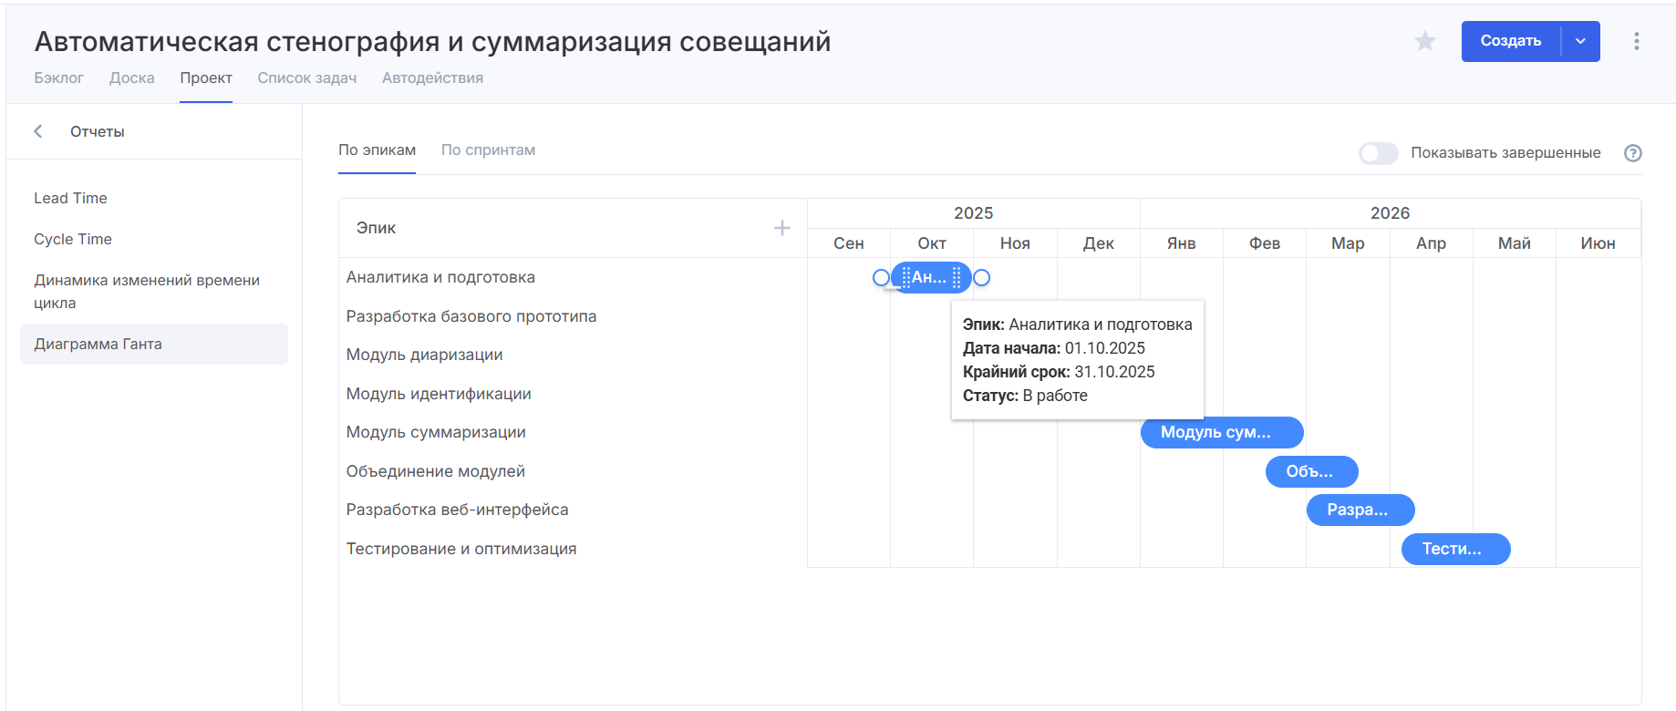This screenshot has width=1676, height=711.
Task: Select the Модуль сум... Gantt bar
Action: [x=1221, y=433]
